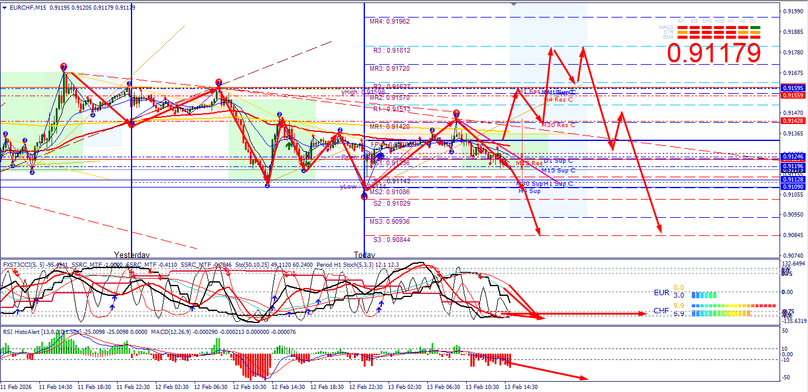The image size is (808, 392).
Task: Select the MR1: 0.91420 pivot label
Action: [x=390, y=127]
